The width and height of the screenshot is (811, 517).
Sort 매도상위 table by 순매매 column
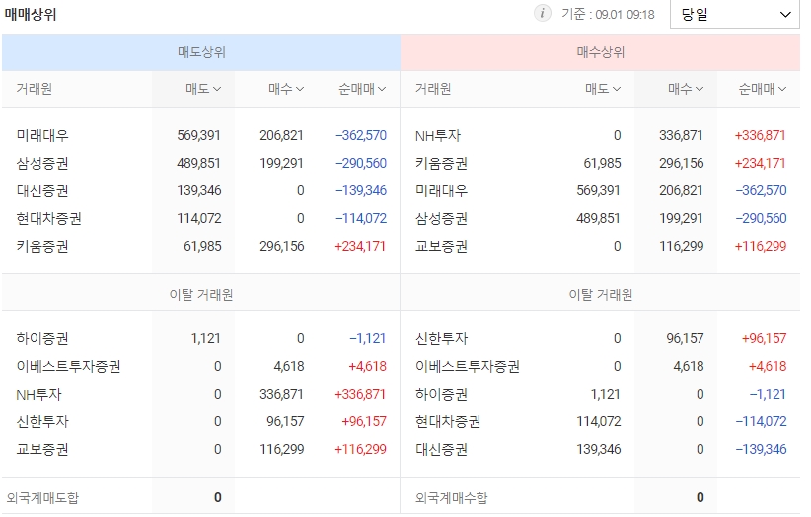(361, 89)
